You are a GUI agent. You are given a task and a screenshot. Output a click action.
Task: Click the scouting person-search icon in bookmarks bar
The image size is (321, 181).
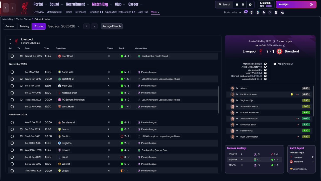[264, 12]
